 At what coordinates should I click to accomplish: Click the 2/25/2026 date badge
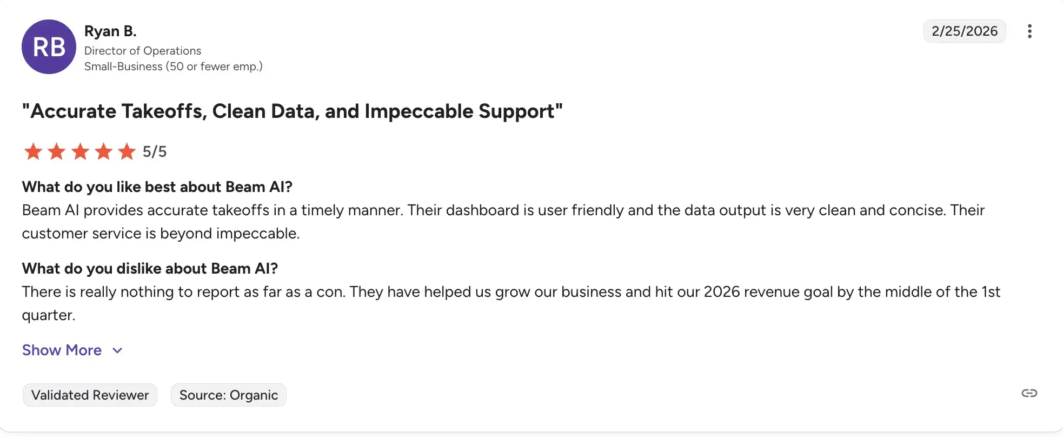tap(964, 31)
